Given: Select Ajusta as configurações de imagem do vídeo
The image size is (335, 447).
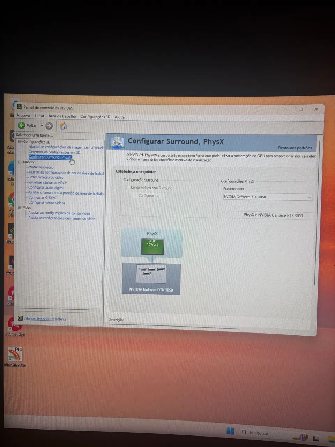Looking at the screenshot, I should pyautogui.click(x=62, y=218).
